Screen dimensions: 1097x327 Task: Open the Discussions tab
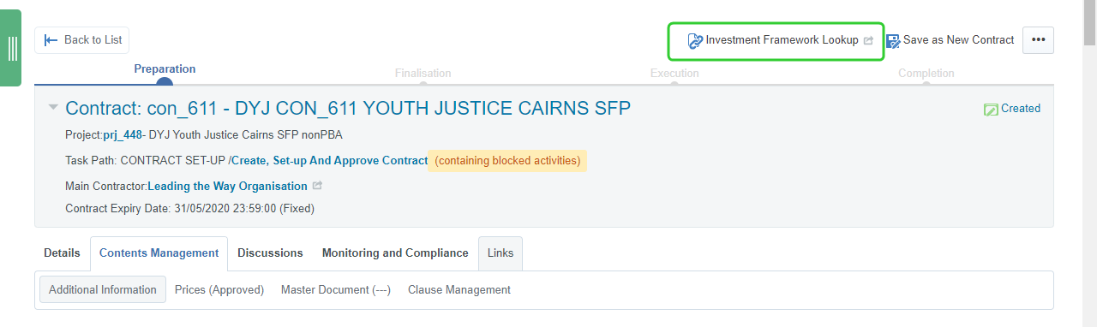[270, 253]
